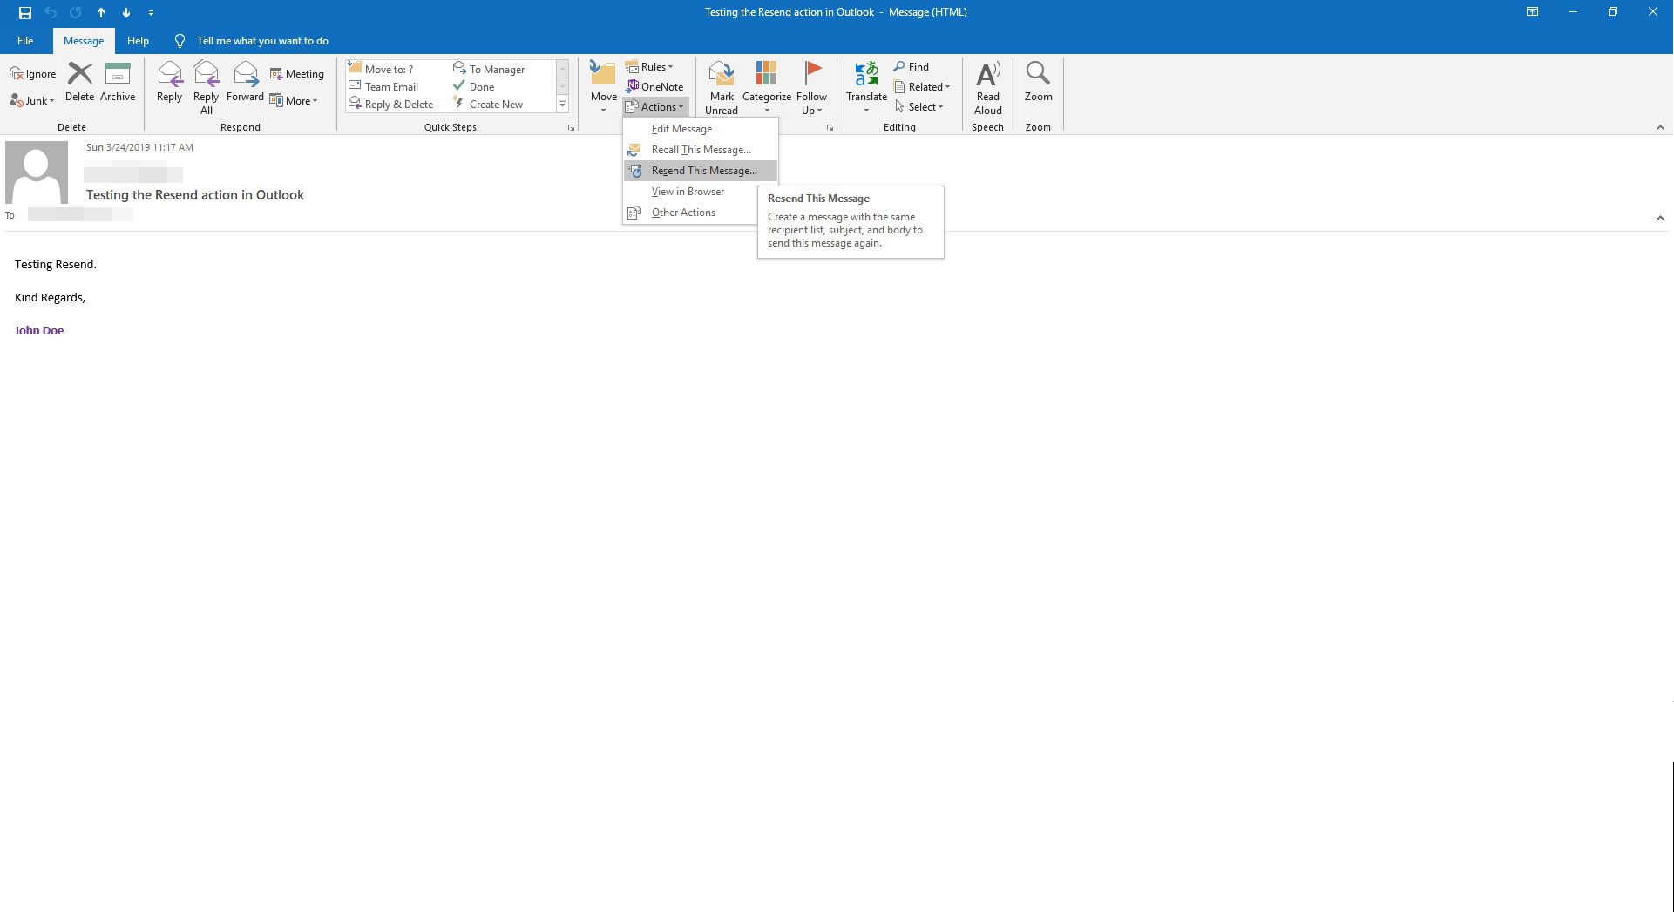Image resolution: width=1674 pixels, height=912 pixels.
Task: Click the Tell me what you want to do box
Action: (252, 41)
